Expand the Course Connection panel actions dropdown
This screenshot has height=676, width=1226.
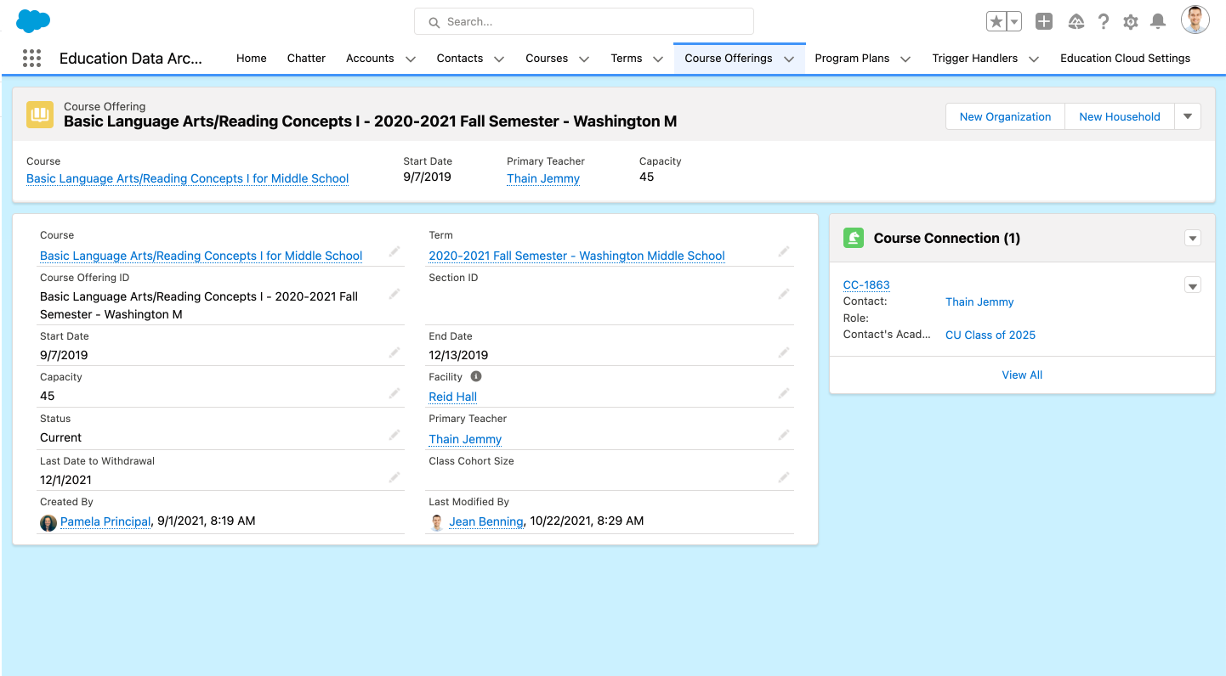[x=1192, y=239]
